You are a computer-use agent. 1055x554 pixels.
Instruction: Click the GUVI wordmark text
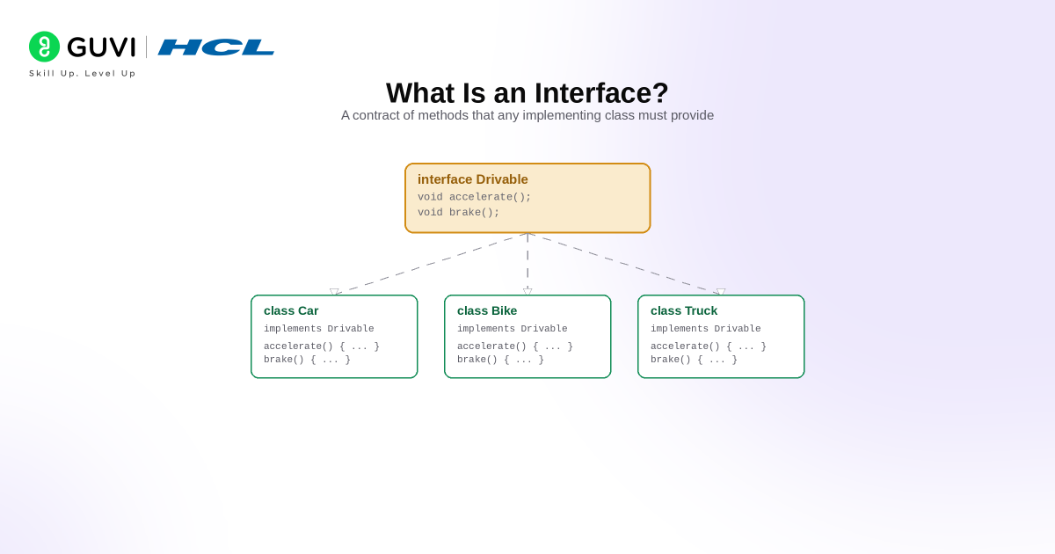[x=101, y=47]
